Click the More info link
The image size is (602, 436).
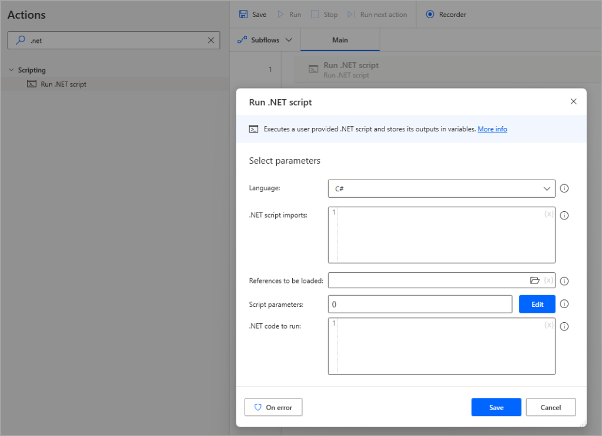[x=492, y=129]
